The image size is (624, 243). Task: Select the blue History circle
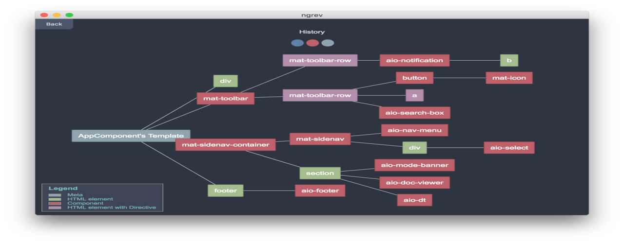coord(297,43)
